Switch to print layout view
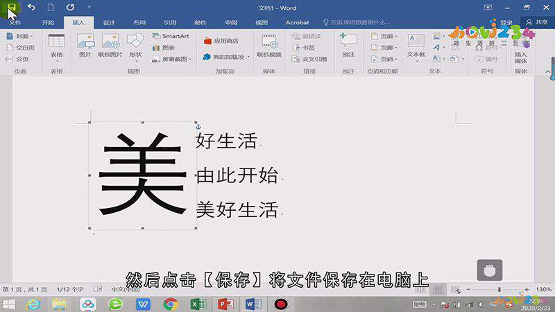Screen dimensions: 555x312 pyautogui.click(x=438, y=290)
